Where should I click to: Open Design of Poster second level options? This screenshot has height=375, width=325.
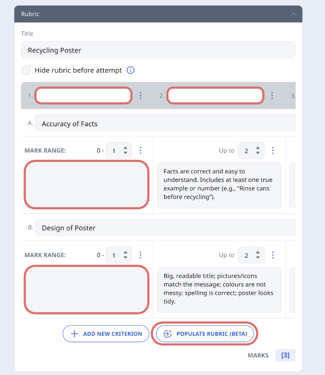(x=273, y=255)
